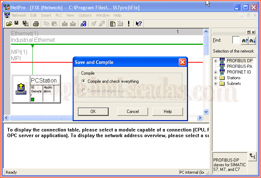Screen dimensions: 261x178
Task: Click the Save and Compile toolbar icon
Action: [26, 24]
